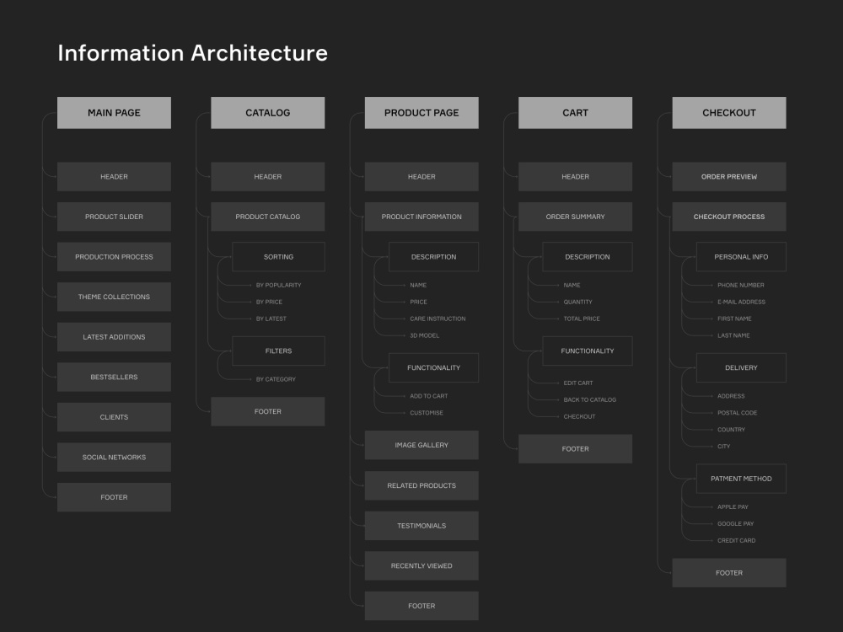Viewport: 843px width, 632px height.
Task: Select the MAIN PAGE section header
Action: pyautogui.click(x=114, y=112)
